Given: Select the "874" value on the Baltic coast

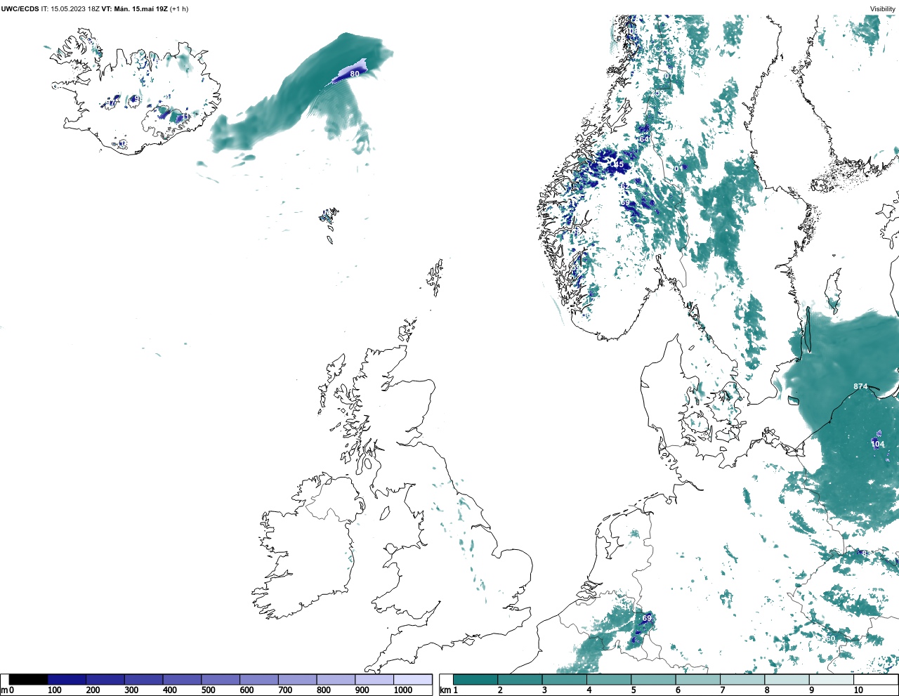Looking at the screenshot, I should point(860,387).
